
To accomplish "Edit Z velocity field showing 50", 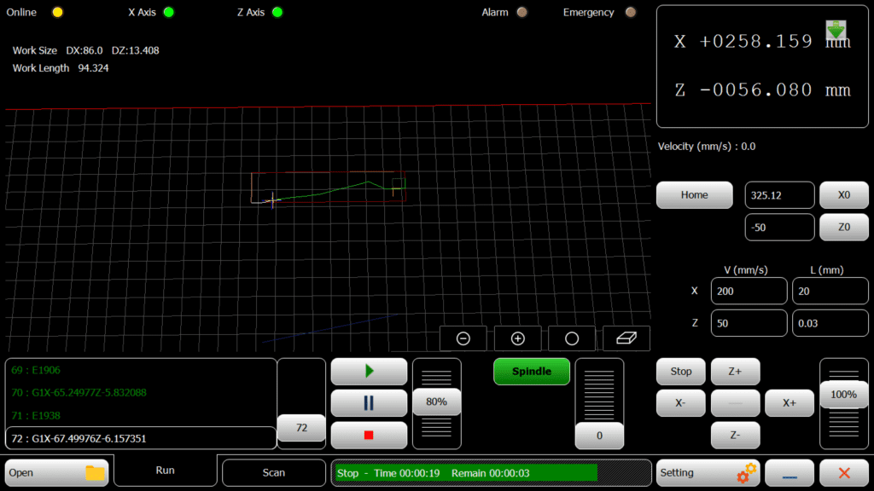I will 749,323.
